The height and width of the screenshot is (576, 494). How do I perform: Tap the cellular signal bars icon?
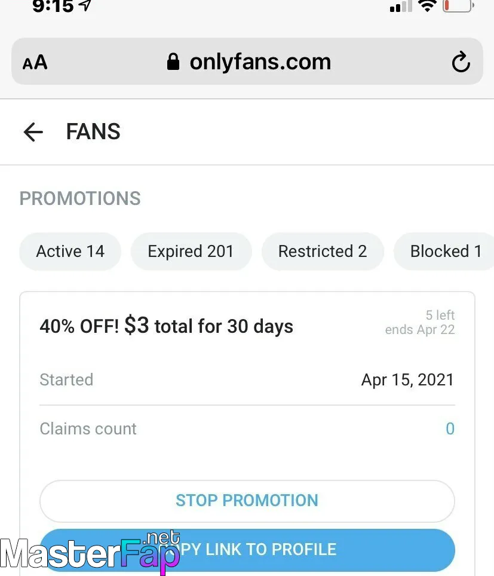click(401, 6)
